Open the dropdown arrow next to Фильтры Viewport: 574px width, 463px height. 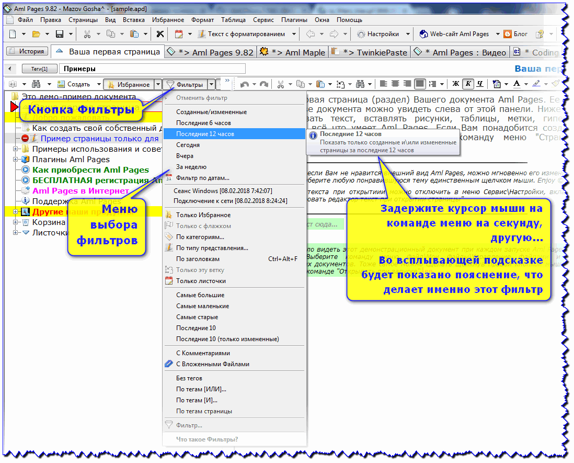coord(211,85)
